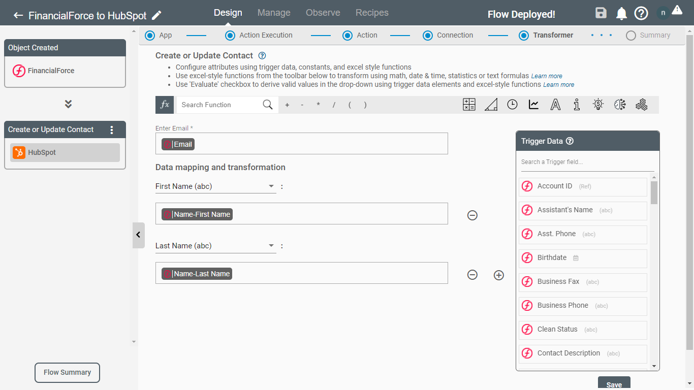This screenshot has width=694, height=390.
Task: Select the Business Phone trigger field
Action: coord(583,306)
